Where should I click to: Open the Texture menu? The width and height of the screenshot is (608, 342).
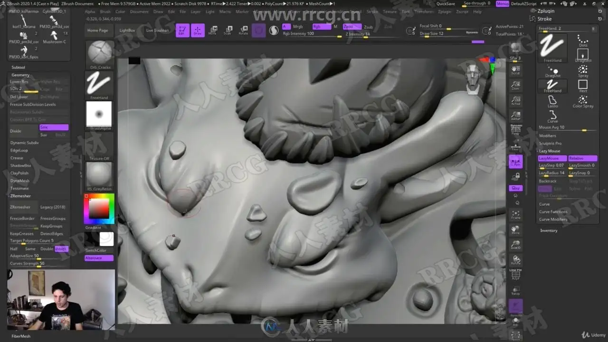pyautogui.click(x=389, y=11)
